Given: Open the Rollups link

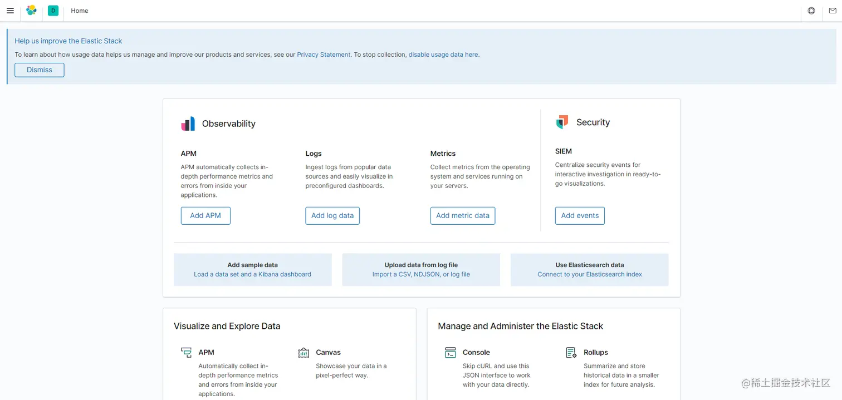Looking at the screenshot, I should pyautogui.click(x=596, y=352).
